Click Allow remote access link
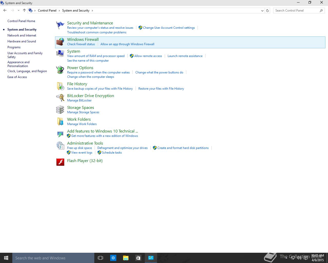Viewport: 328px width, 263px height. click(148, 56)
